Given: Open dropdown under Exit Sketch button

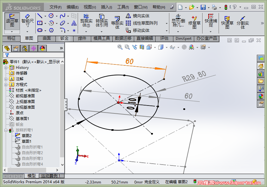Looking at the screenshot, I should click(x=12, y=32).
